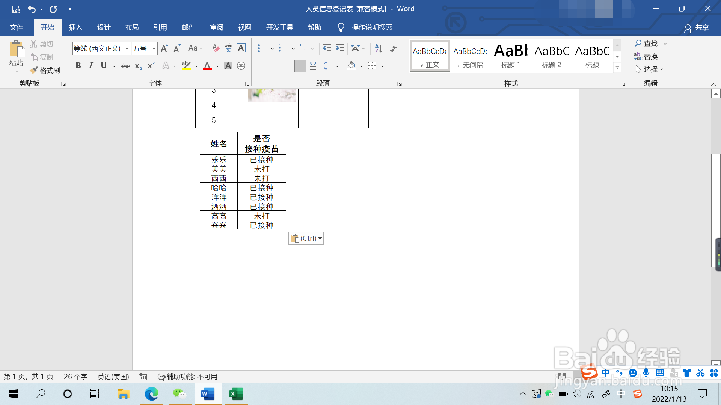Toggle Italic formatting
This screenshot has width=721, height=405.
[91, 66]
